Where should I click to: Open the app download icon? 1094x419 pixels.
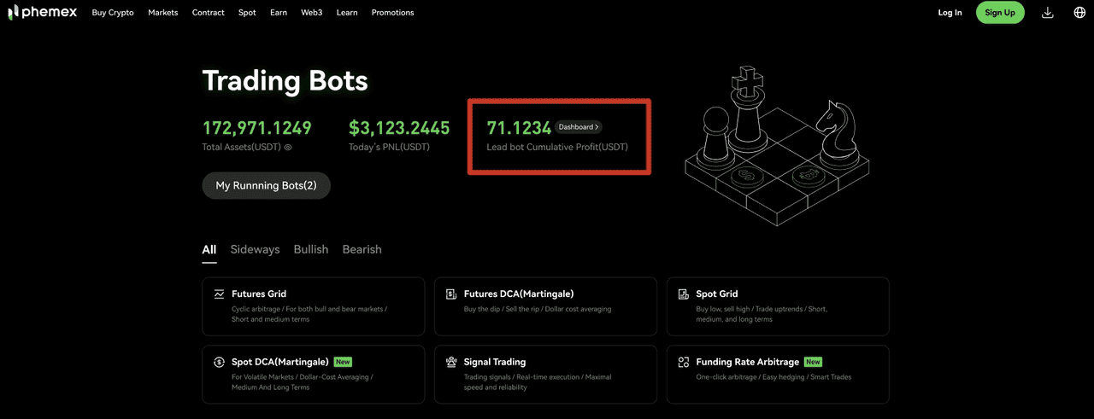click(1047, 13)
